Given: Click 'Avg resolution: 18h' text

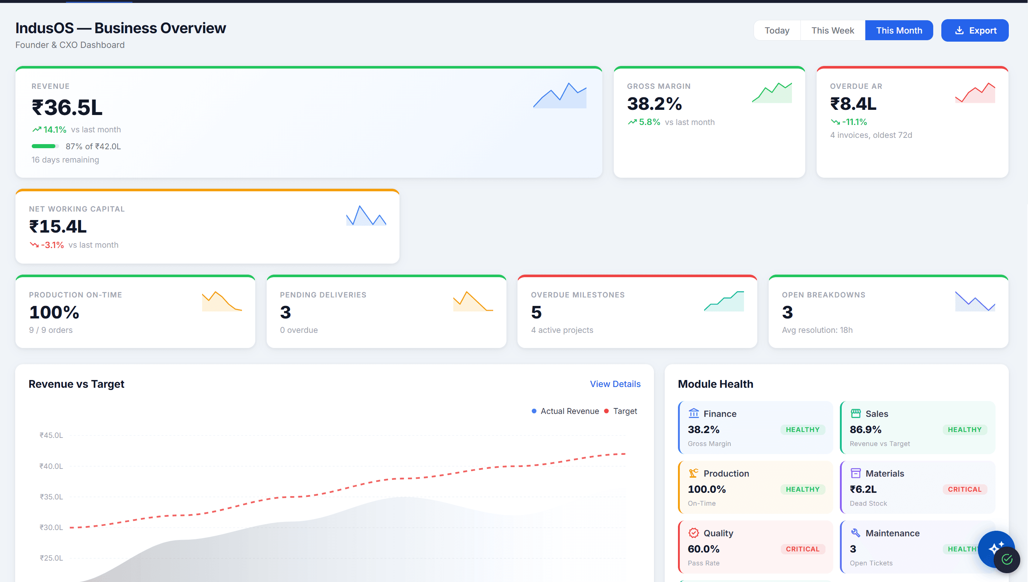Looking at the screenshot, I should 817,330.
